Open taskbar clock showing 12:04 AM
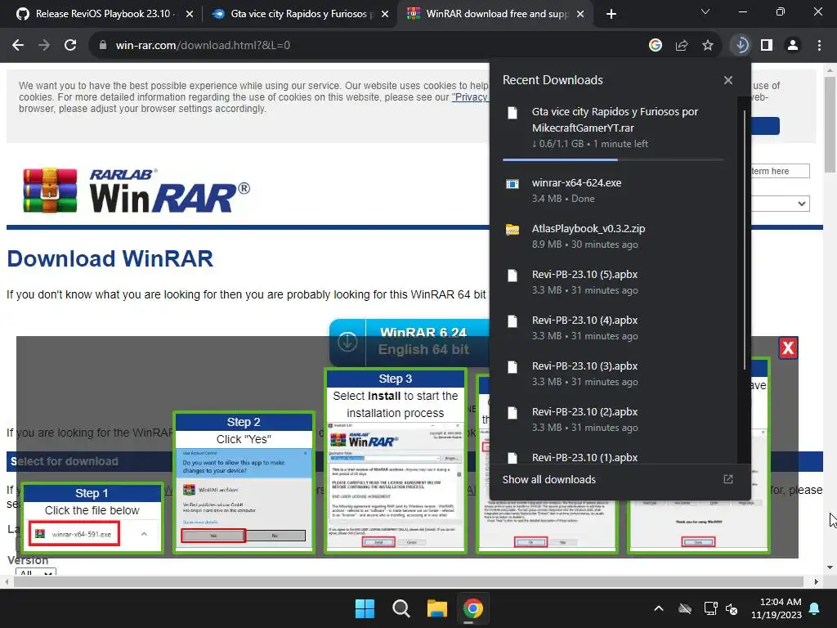The height and width of the screenshot is (628, 837). (777, 608)
